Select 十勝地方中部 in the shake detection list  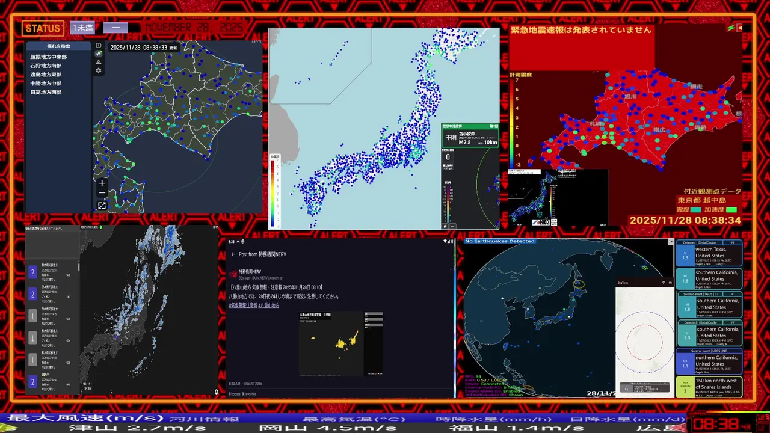46,84
